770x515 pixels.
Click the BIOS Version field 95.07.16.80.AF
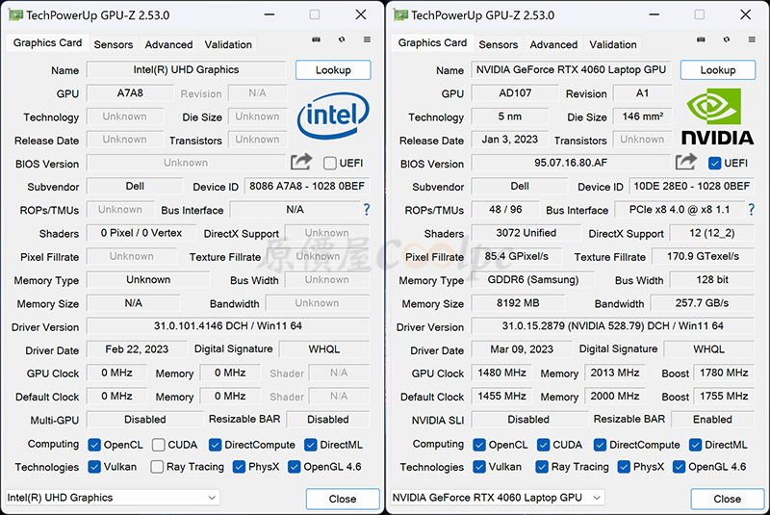(x=571, y=163)
